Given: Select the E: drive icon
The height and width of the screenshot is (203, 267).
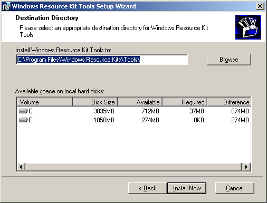Looking at the screenshot, I should [23, 120].
